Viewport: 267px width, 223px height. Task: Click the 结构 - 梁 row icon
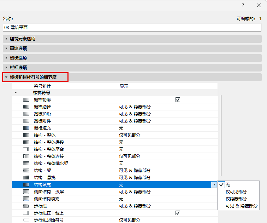pos(26,171)
